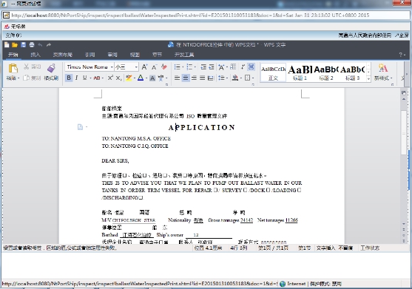Click the Internet zone globe icon in the status bar
Screen dimensions: 412x289
283,284
